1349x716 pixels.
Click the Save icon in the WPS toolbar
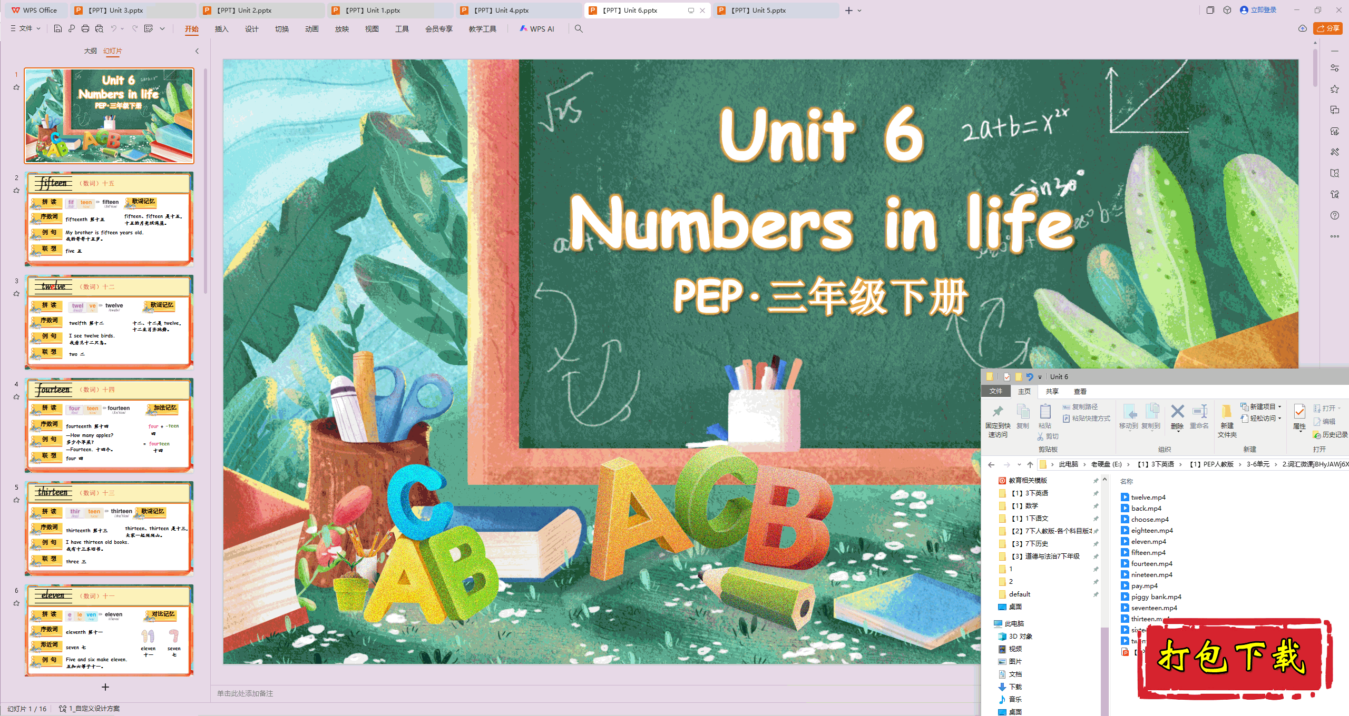pos(58,29)
